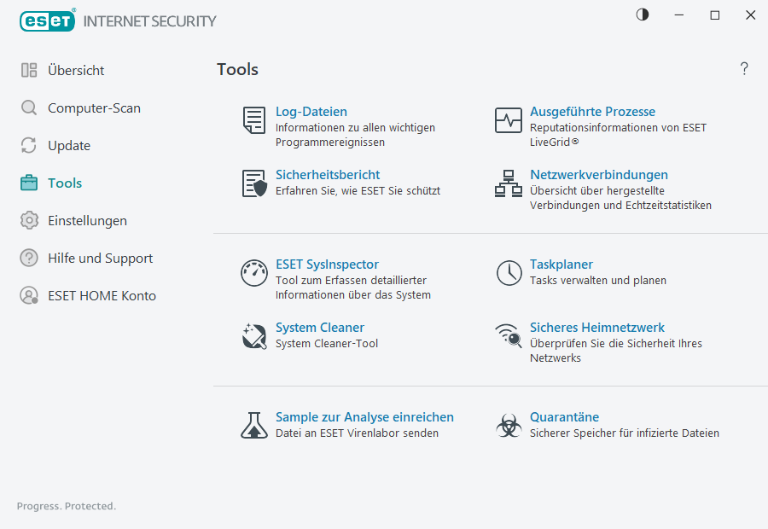
Task: Switch to the Übersicht section
Action: tap(73, 70)
